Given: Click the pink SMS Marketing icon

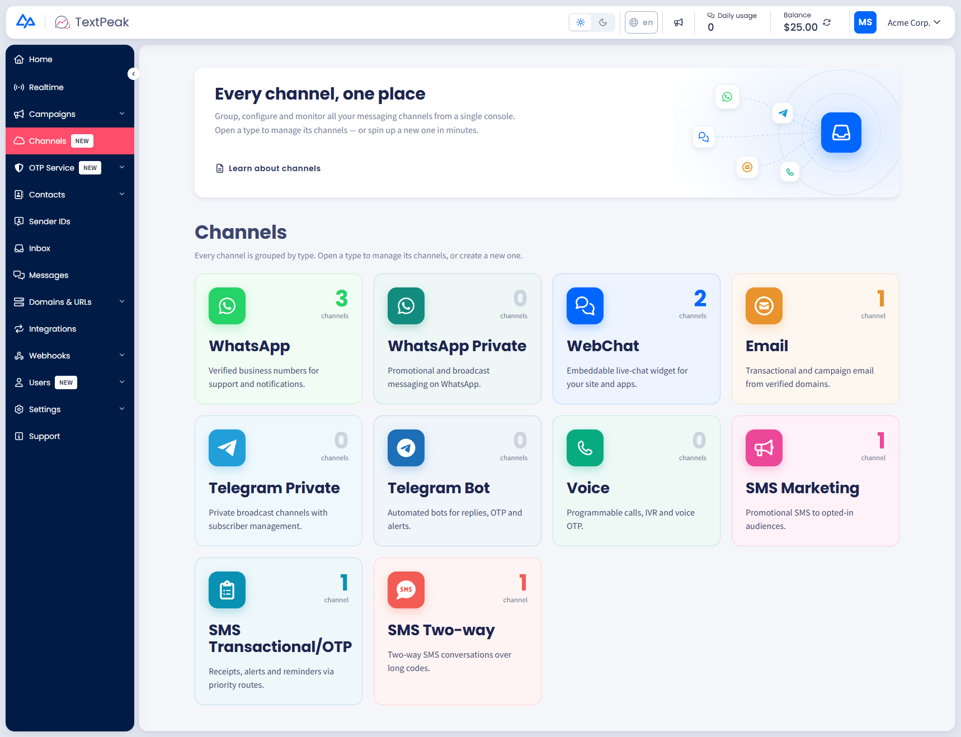Looking at the screenshot, I should pyautogui.click(x=764, y=448).
